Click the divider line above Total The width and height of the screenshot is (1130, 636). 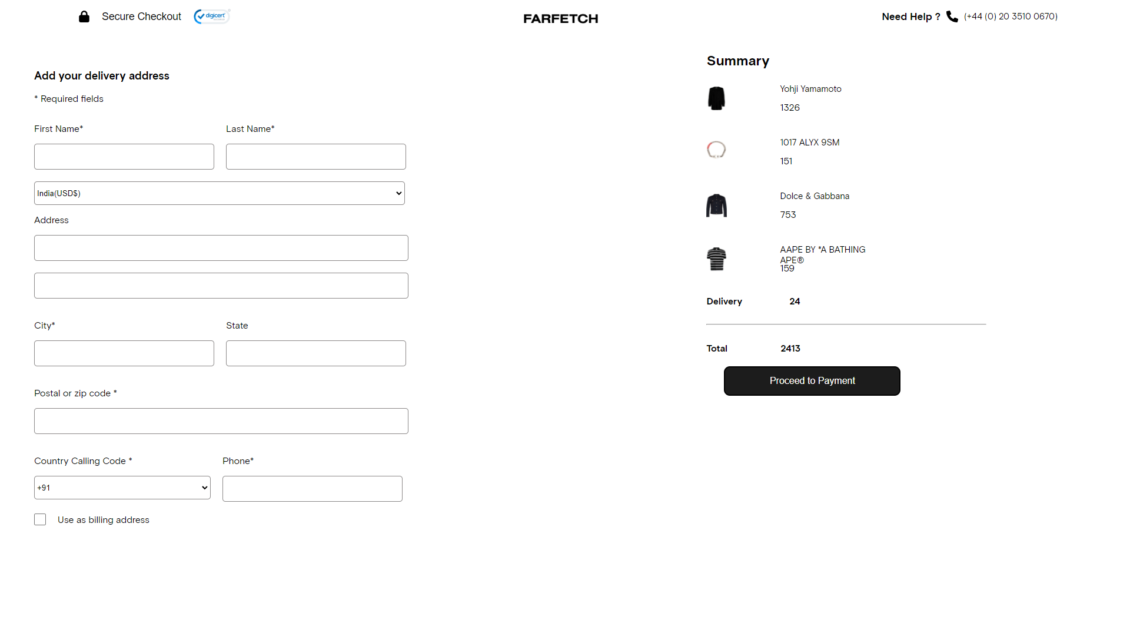pos(846,323)
